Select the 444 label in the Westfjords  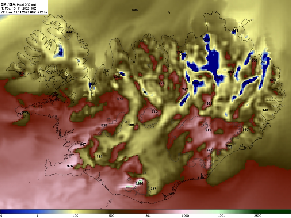pos(69,32)
